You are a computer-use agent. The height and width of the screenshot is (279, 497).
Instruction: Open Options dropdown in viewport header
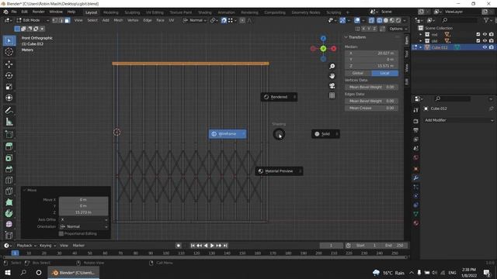pyautogui.click(x=398, y=29)
